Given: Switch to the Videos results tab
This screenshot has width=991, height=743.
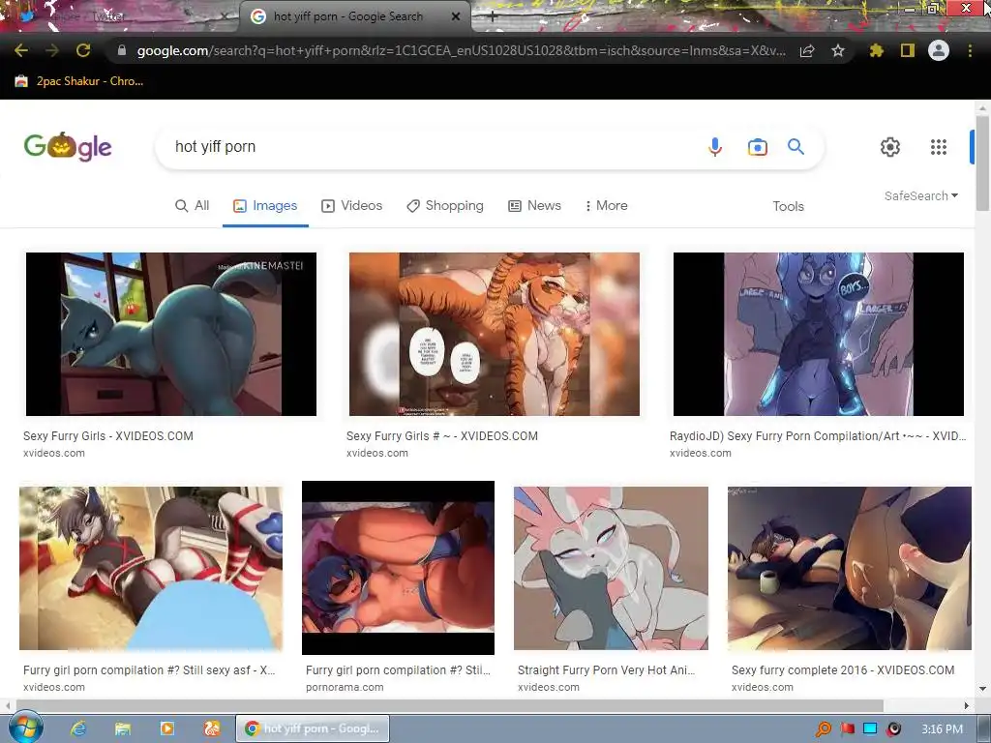Looking at the screenshot, I should 352,206.
